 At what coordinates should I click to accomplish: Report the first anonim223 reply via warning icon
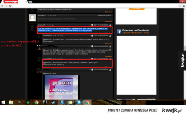click(x=110, y=36)
